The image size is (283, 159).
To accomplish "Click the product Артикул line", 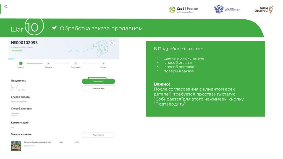I will click(x=29, y=146).
